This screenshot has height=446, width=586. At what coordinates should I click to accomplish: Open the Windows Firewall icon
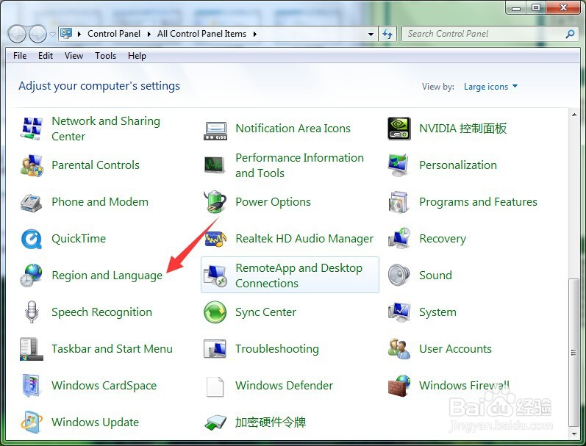399,386
